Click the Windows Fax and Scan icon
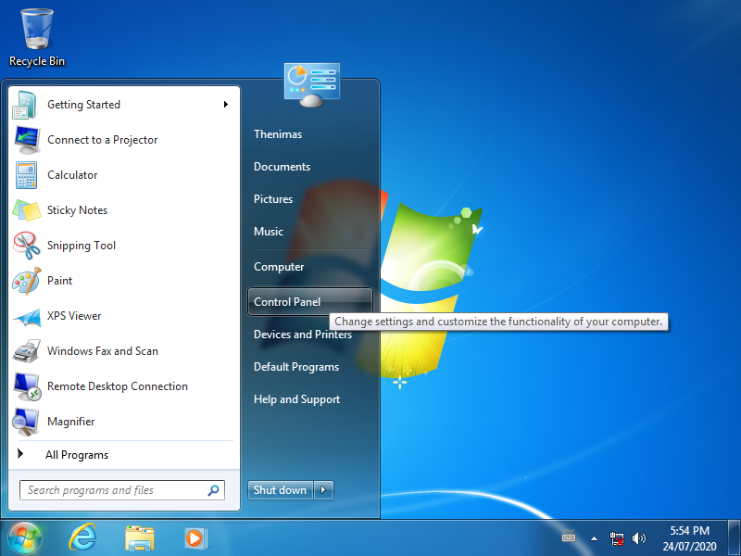Screen dimensions: 741x556 27,351
